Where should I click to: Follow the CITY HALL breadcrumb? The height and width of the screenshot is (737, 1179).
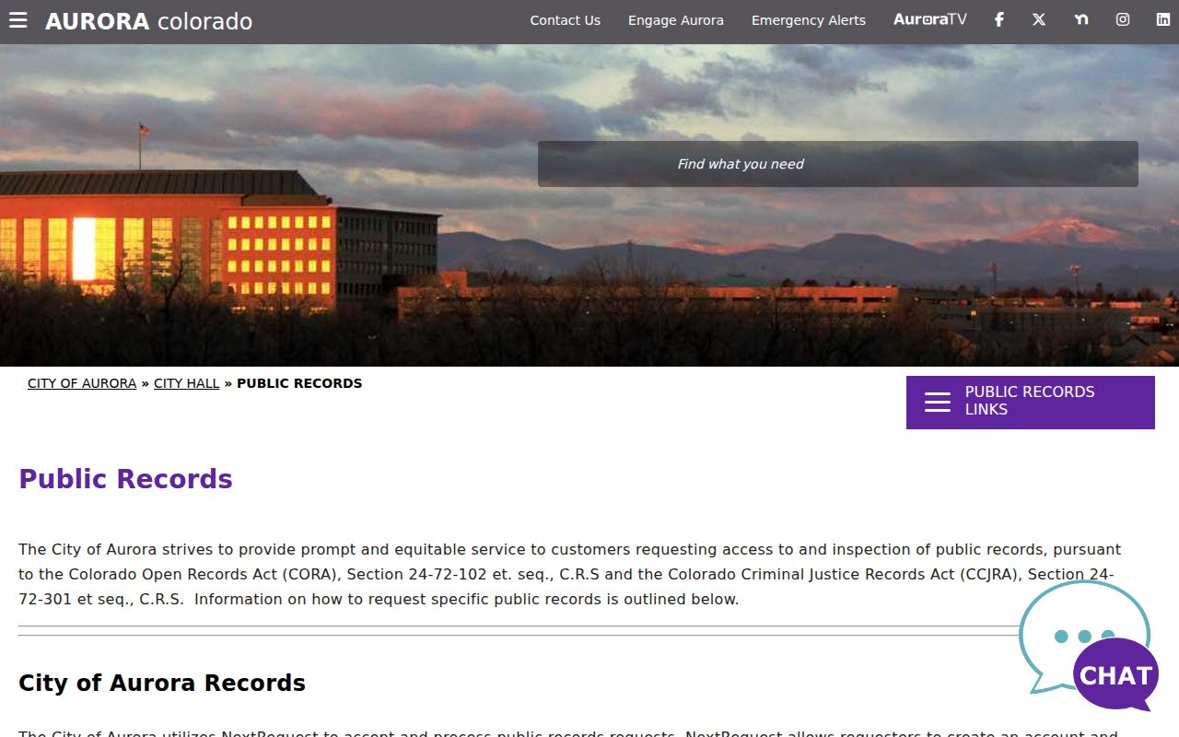coord(187,383)
